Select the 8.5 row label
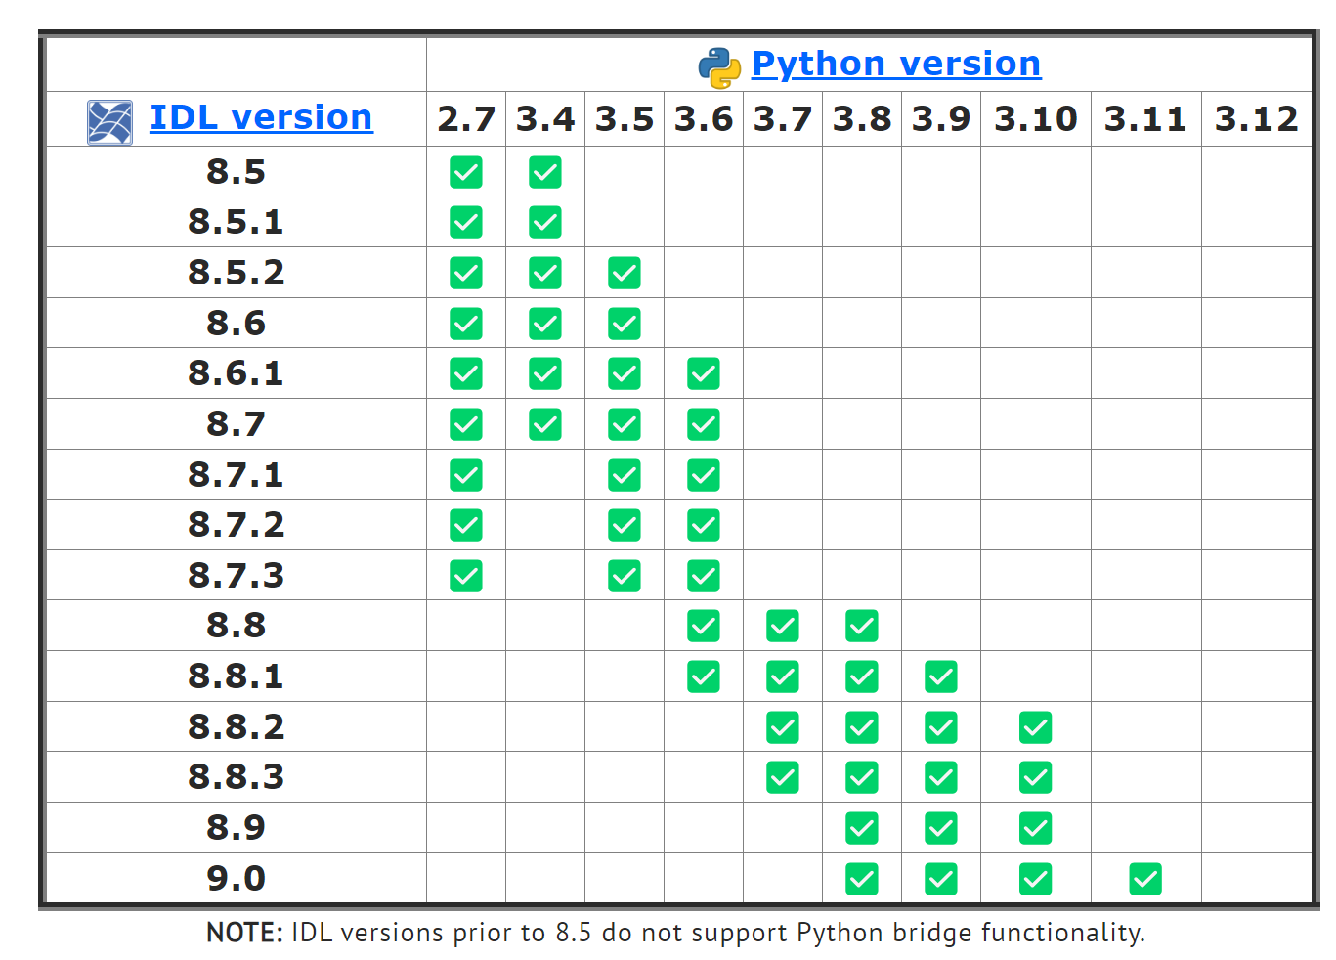The image size is (1336, 960). (x=236, y=172)
